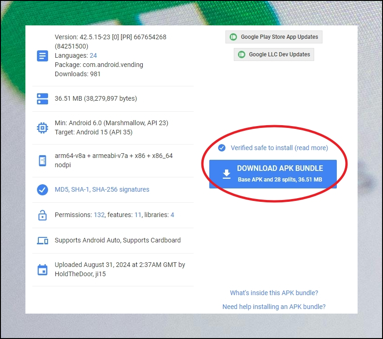View the 11 features link

(x=138, y=215)
